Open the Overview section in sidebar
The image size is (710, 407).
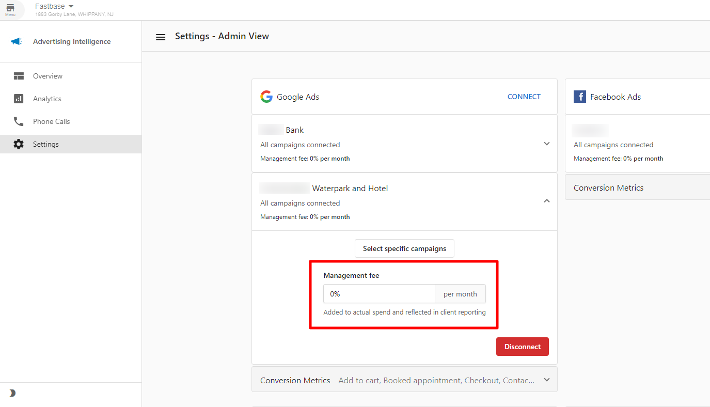[x=47, y=76]
